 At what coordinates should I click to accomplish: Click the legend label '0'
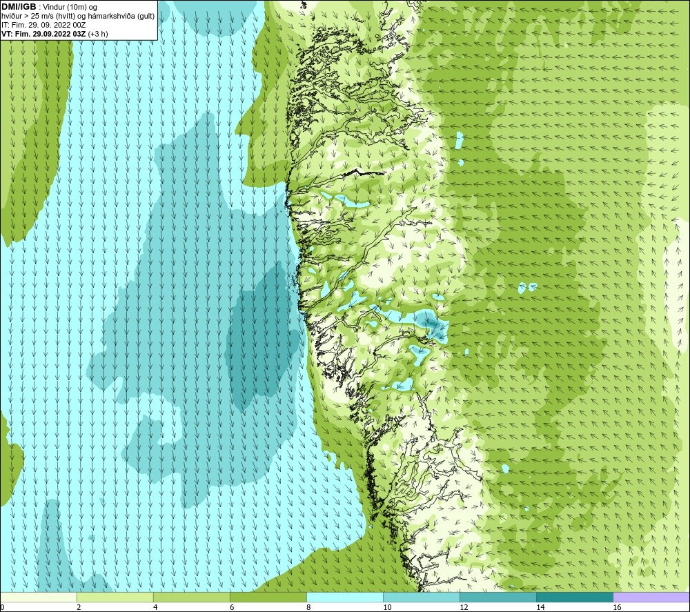coord(2,607)
